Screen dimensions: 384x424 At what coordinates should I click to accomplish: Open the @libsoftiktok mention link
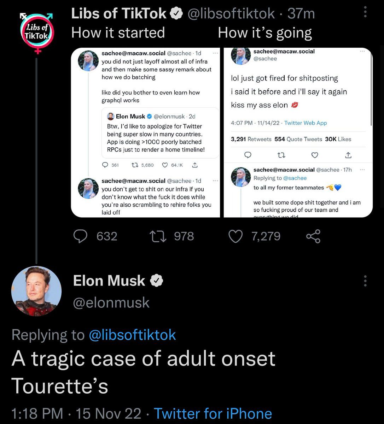click(x=132, y=335)
